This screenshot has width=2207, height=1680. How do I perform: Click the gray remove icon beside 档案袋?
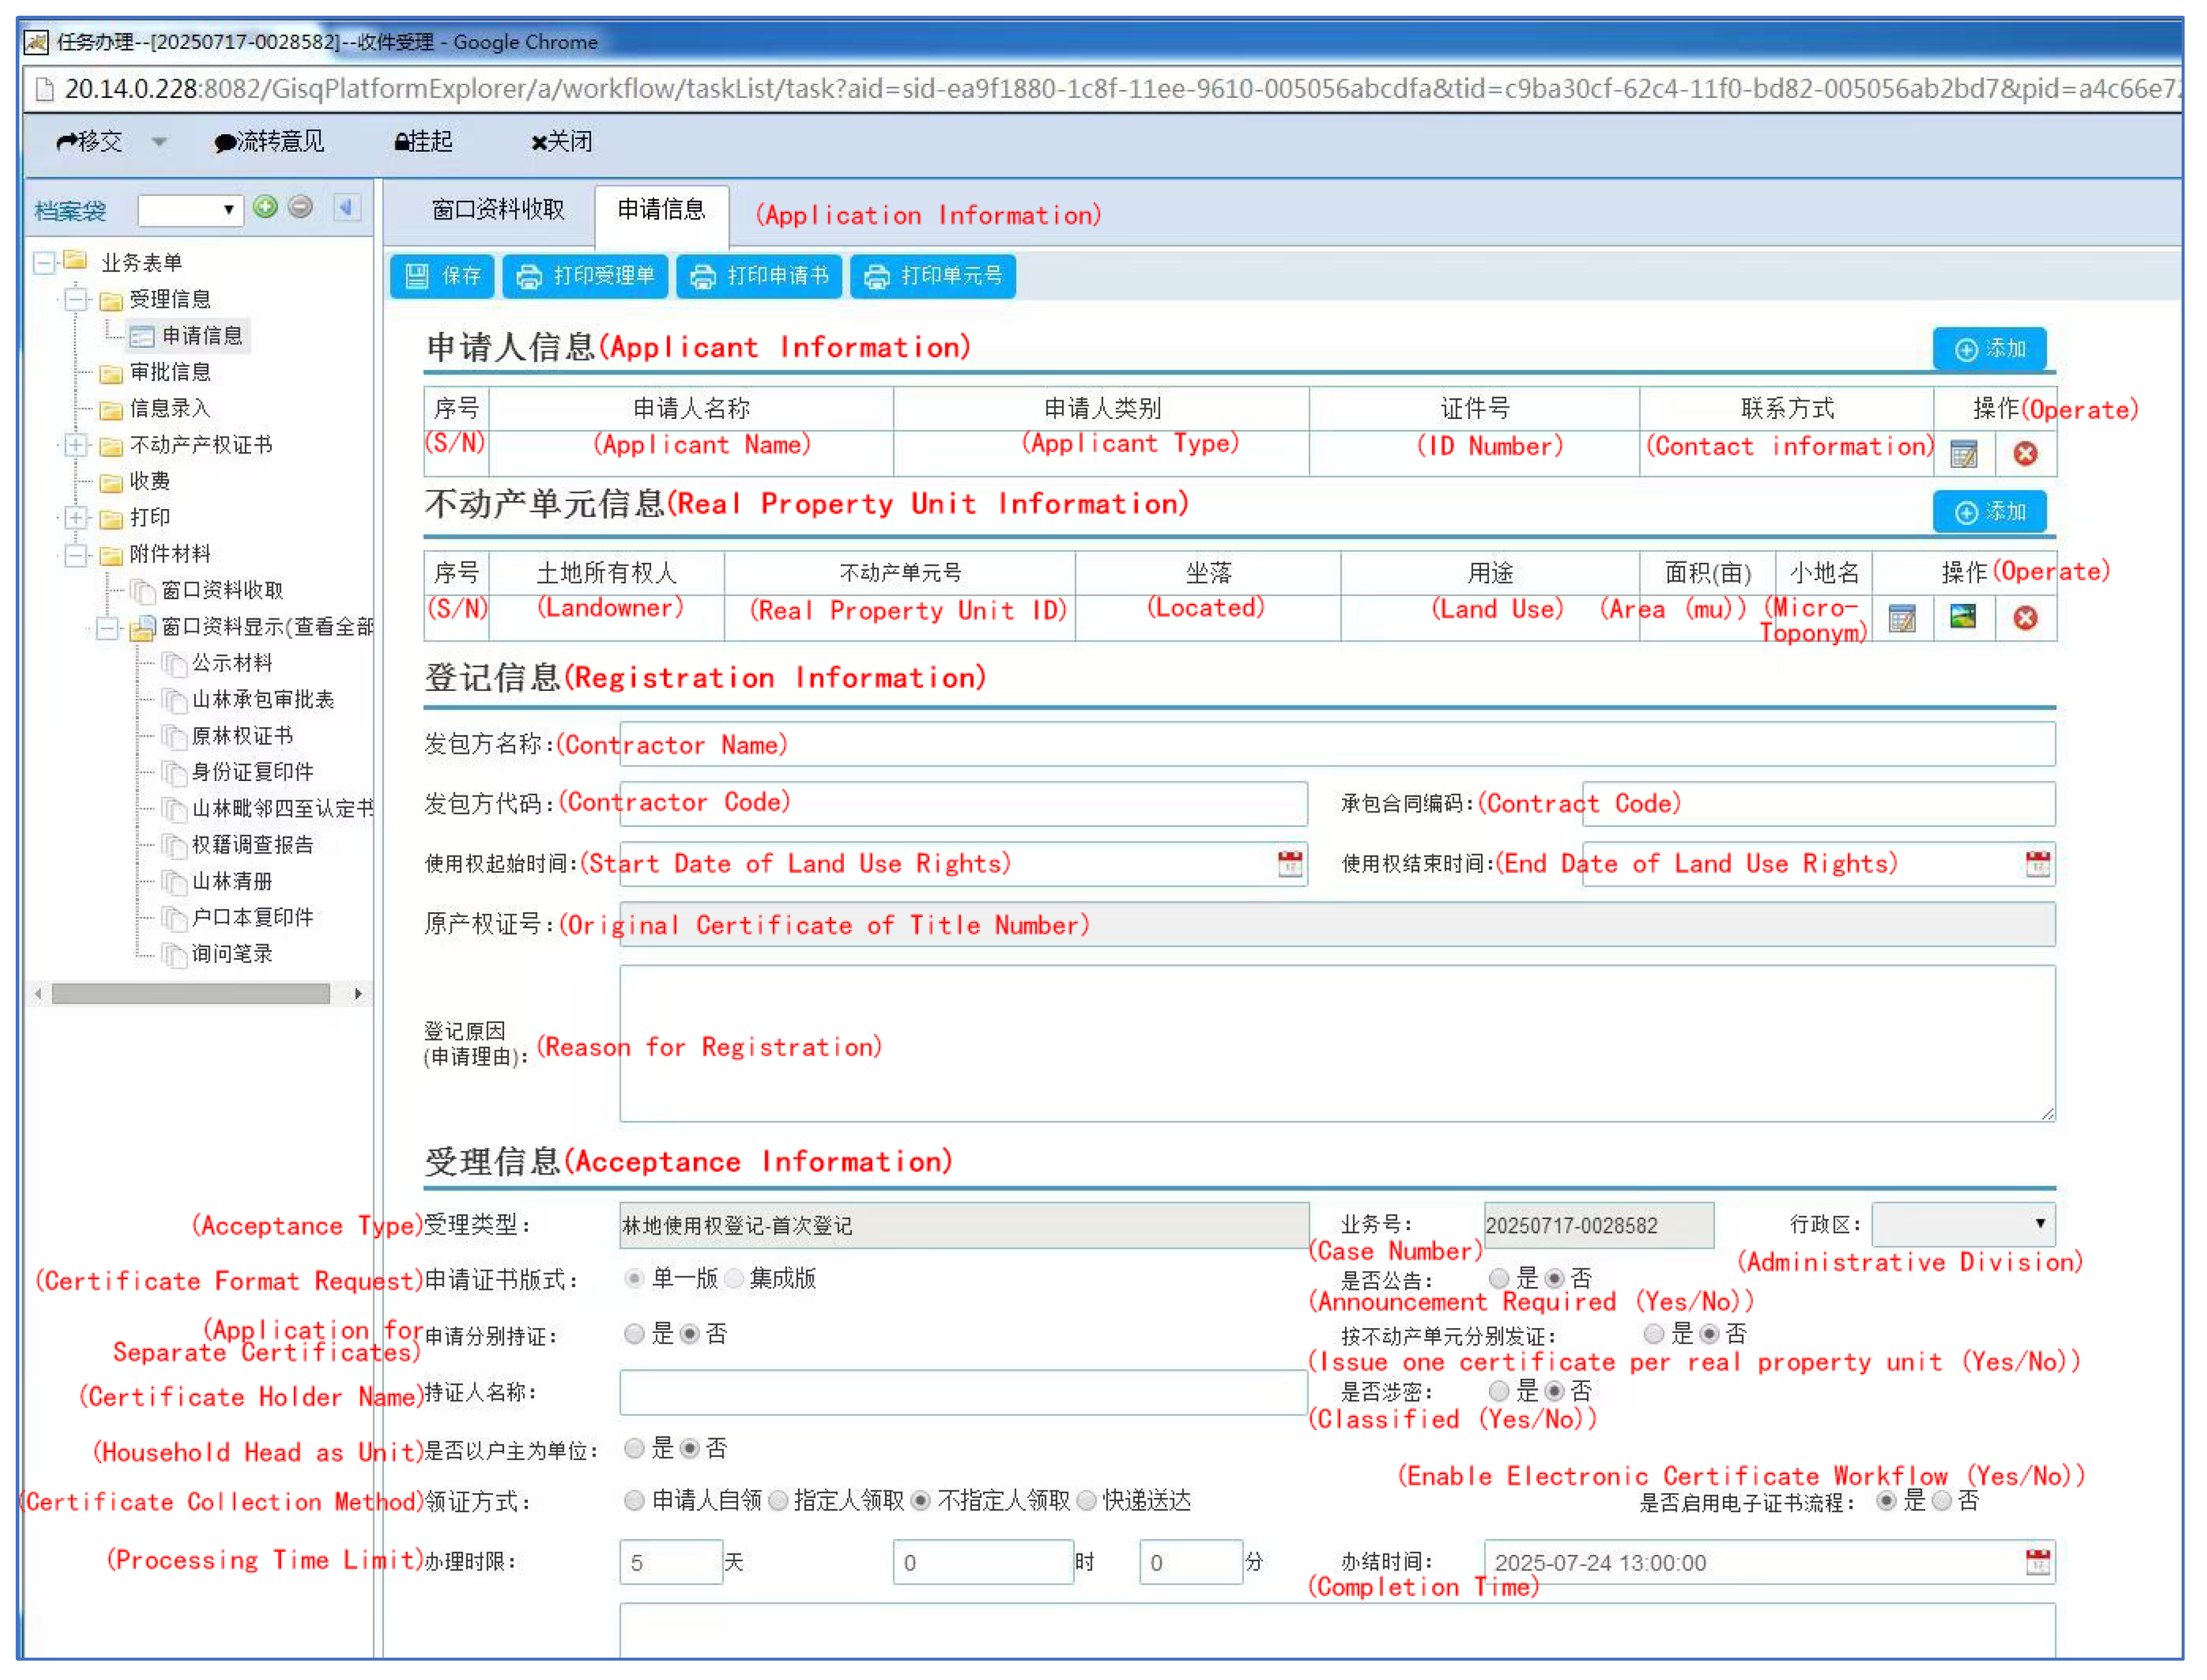tap(300, 207)
